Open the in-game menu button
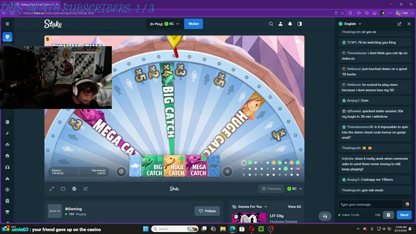Screen dimensions: 416x234 [x=227, y=172]
